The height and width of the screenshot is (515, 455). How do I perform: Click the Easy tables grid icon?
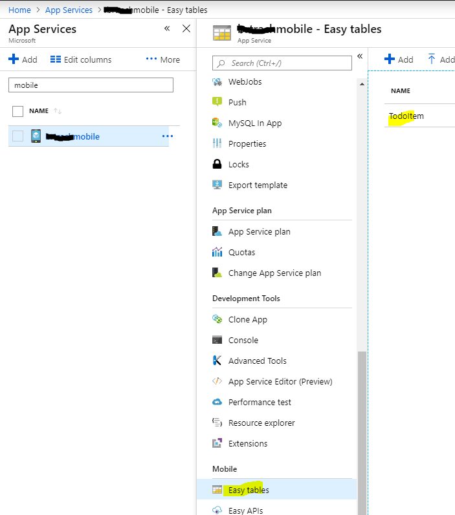[217, 490]
